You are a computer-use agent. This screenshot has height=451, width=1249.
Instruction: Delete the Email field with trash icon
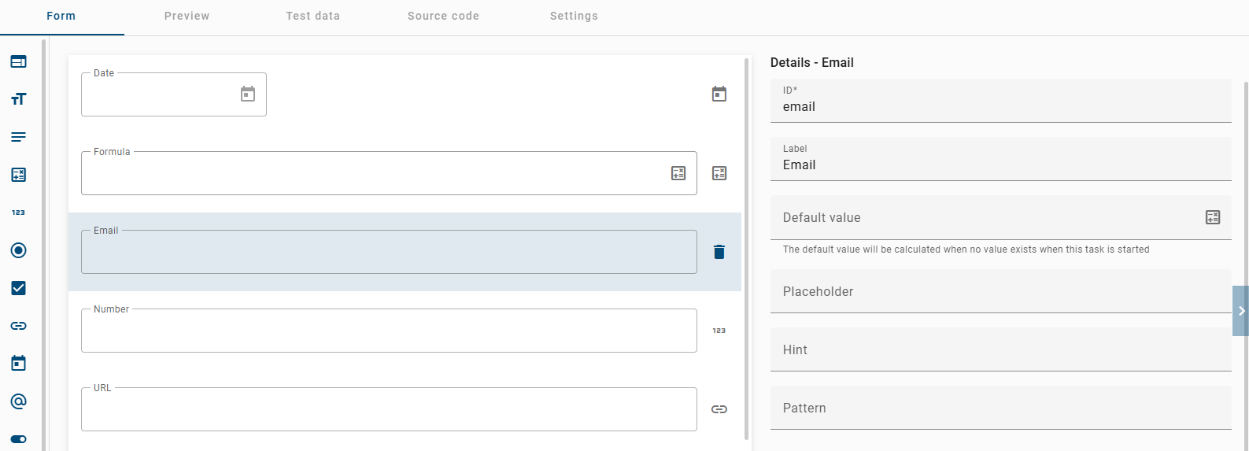(x=719, y=252)
